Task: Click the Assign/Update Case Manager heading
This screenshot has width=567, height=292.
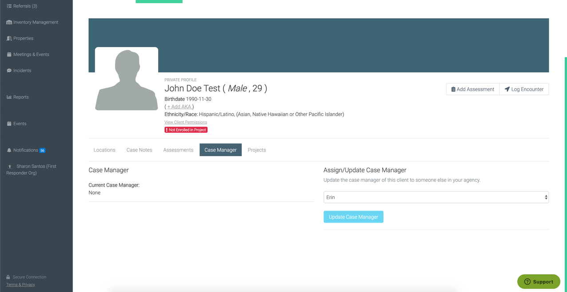Action: click(x=365, y=170)
